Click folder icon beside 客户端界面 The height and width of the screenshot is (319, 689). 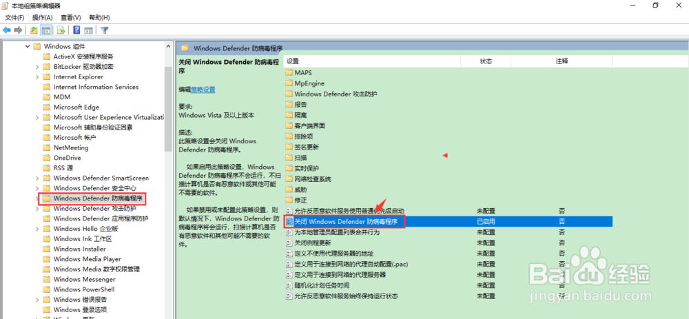[x=289, y=125]
